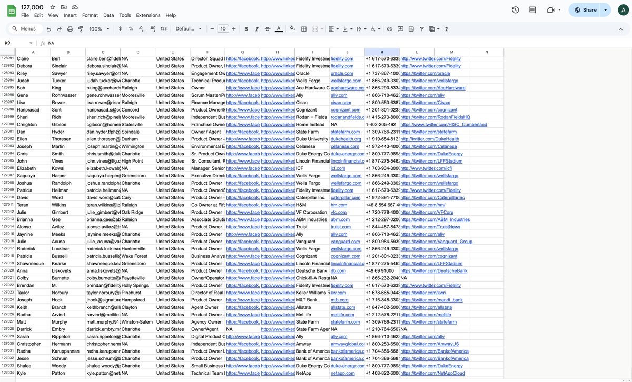Open the Tools menu
632x382 pixels.
[125, 15]
